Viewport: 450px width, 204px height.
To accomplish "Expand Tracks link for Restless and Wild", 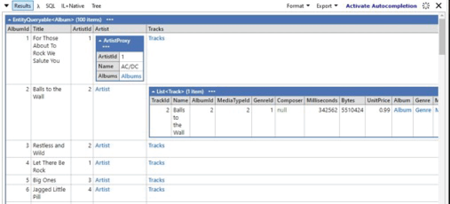I will pos(157,145).
